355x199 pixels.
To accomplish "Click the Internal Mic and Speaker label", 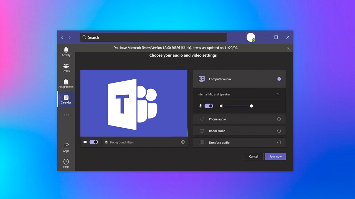I will pos(214,94).
